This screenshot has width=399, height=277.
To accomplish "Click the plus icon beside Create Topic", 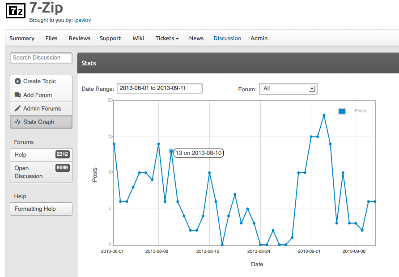I will pos(18,81).
